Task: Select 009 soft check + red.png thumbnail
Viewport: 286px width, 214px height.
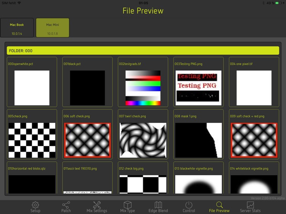Action: point(254,140)
